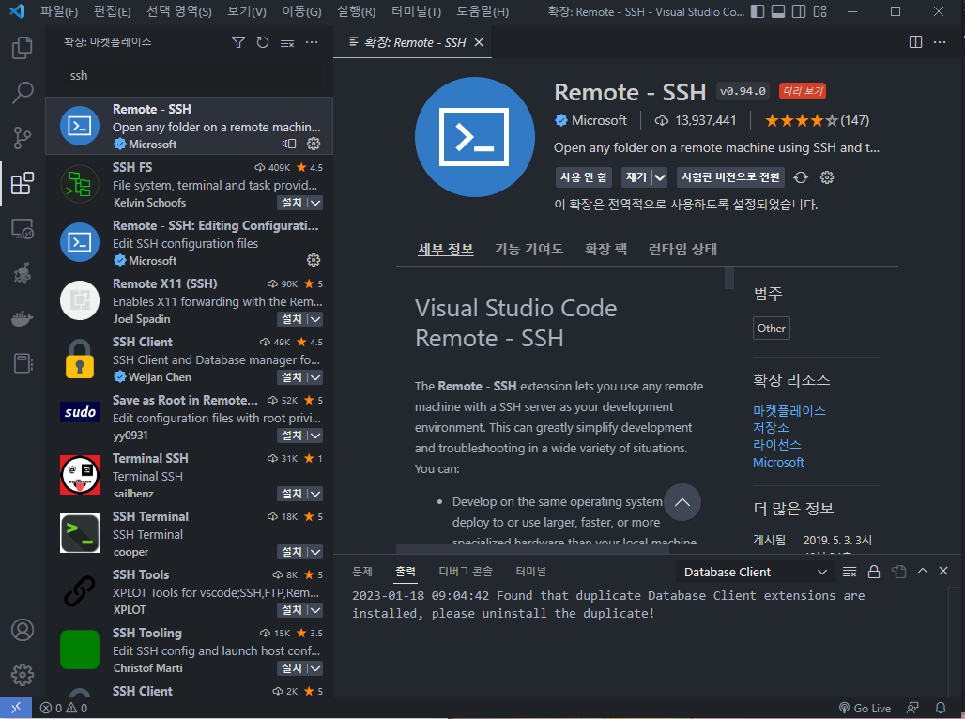Click 시험판 버전으로 전환 button
Image resolution: width=965 pixels, height=719 pixels.
coord(730,177)
